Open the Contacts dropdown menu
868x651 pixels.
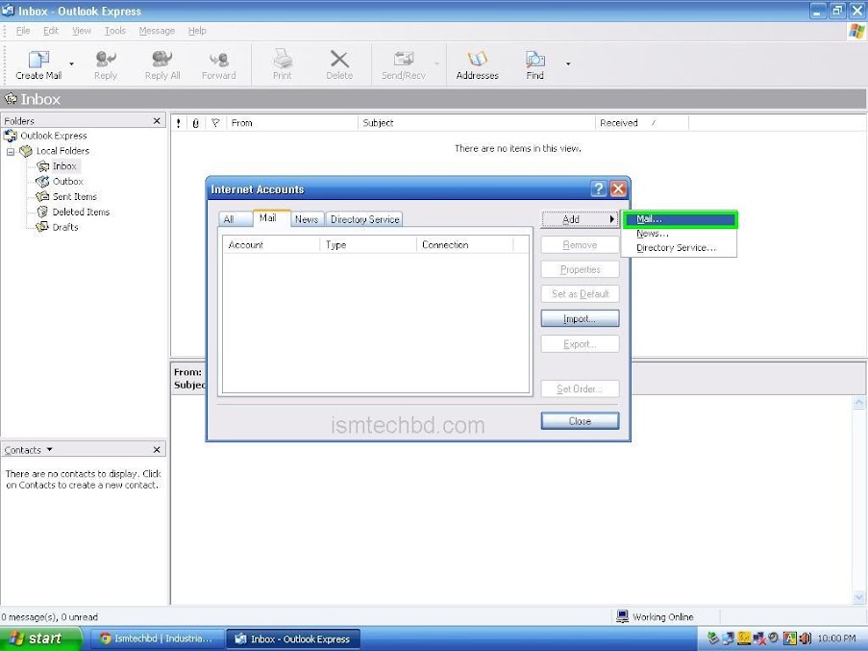49,449
